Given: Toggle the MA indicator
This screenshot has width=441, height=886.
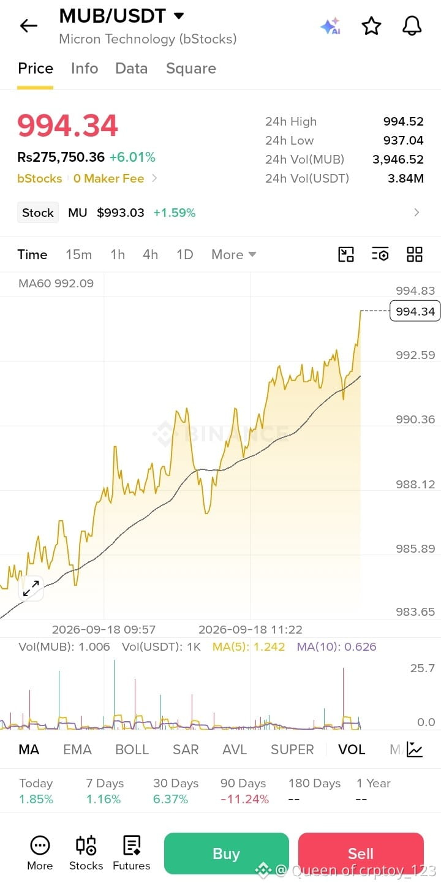Looking at the screenshot, I should tap(29, 749).
